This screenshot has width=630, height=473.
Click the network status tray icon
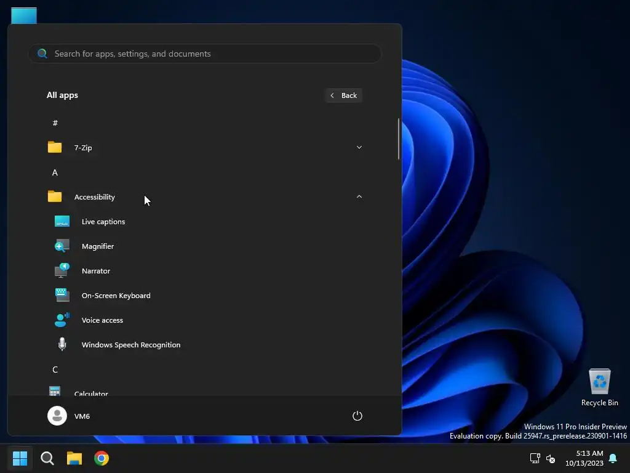[535, 458]
